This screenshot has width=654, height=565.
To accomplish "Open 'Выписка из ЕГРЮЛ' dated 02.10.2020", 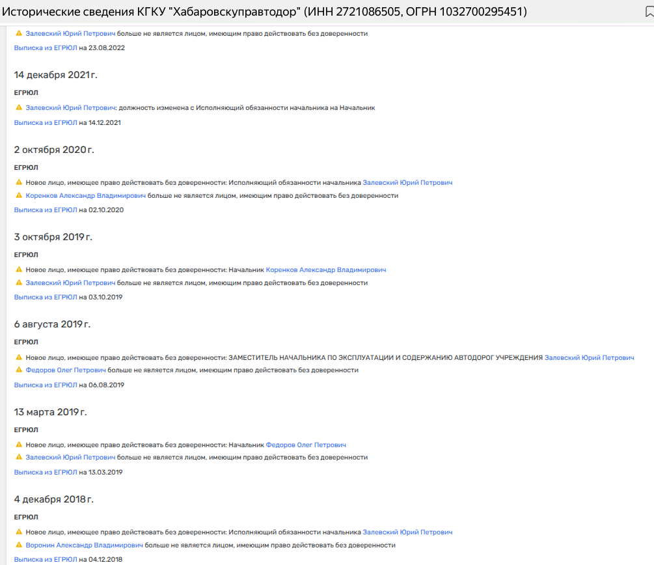I will (46, 210).
